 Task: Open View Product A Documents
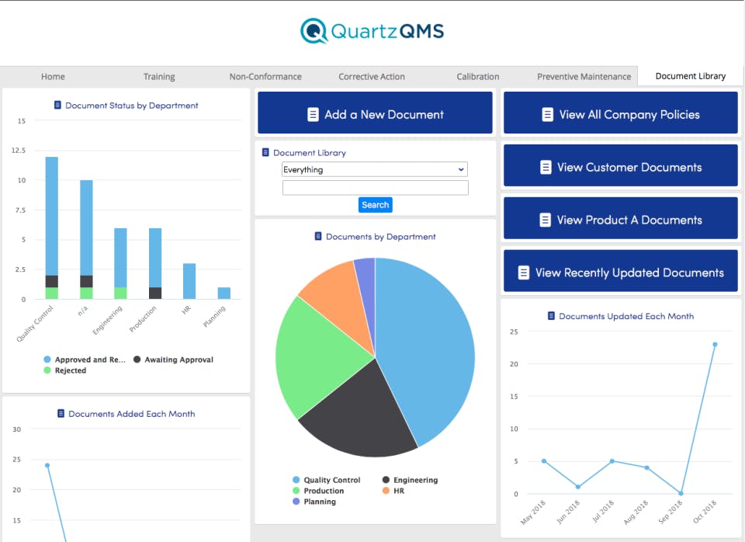[x=621, y=218]
